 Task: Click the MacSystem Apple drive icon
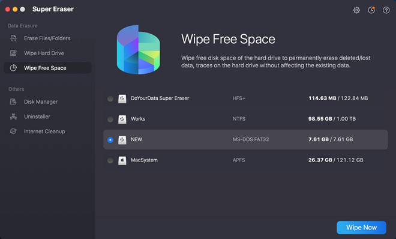click(122, 160)
